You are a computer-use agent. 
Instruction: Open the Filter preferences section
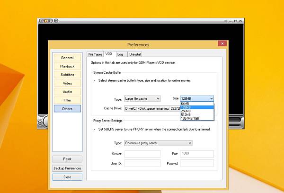(x=67, y=100)
